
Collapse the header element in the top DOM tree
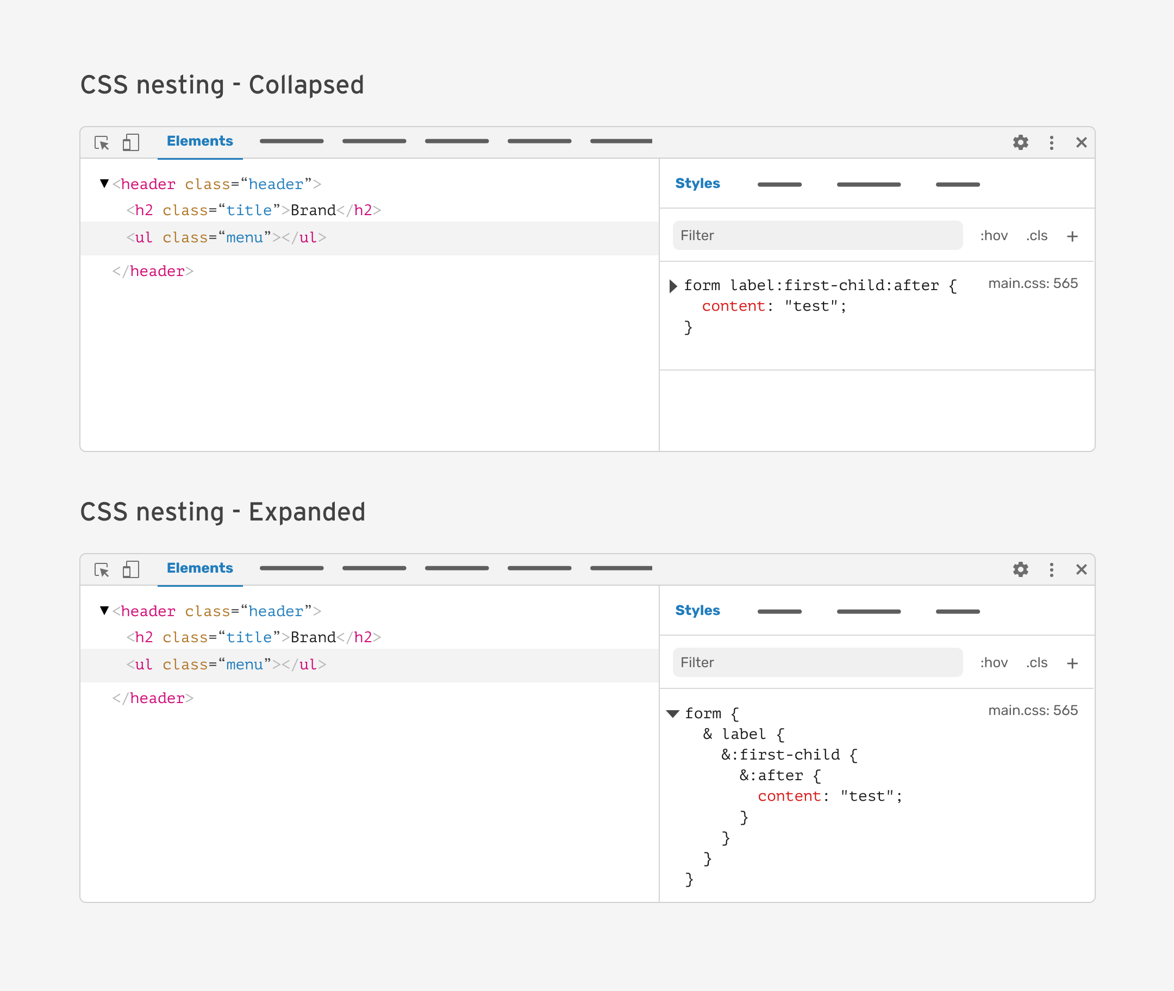[104, 184]
